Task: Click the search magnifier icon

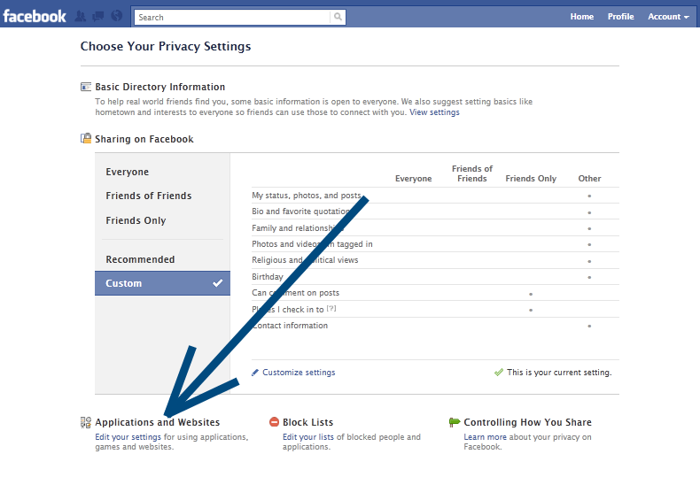Action: [338, 17]
